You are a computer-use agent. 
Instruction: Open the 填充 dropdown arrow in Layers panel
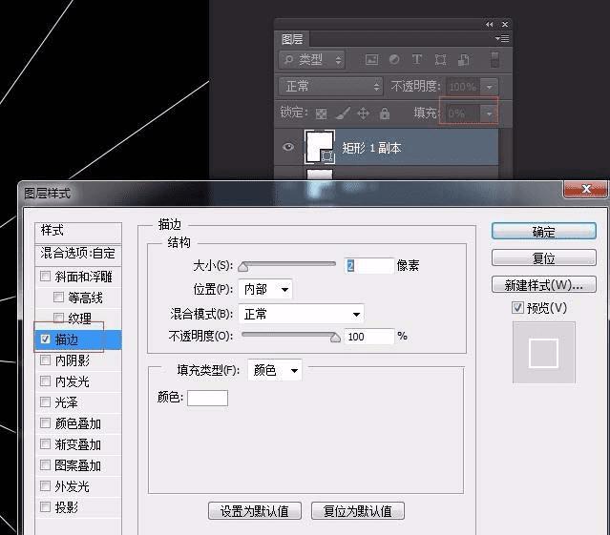tap(489, 113)
